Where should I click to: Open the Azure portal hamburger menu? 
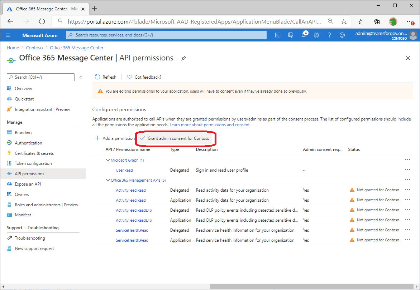pyautogui.click(x=8, y=35)
